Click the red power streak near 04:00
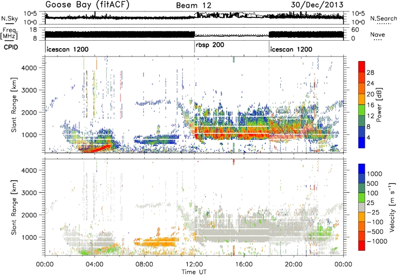Screen dimensions: 397x275 [100, 148]
